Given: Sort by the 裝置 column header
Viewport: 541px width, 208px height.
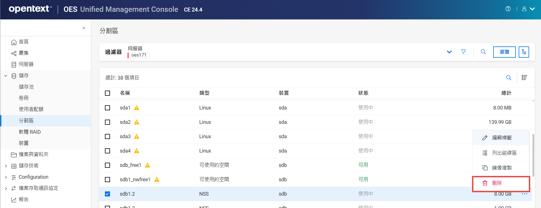Looking at the screenshot, I should [284, 93].
